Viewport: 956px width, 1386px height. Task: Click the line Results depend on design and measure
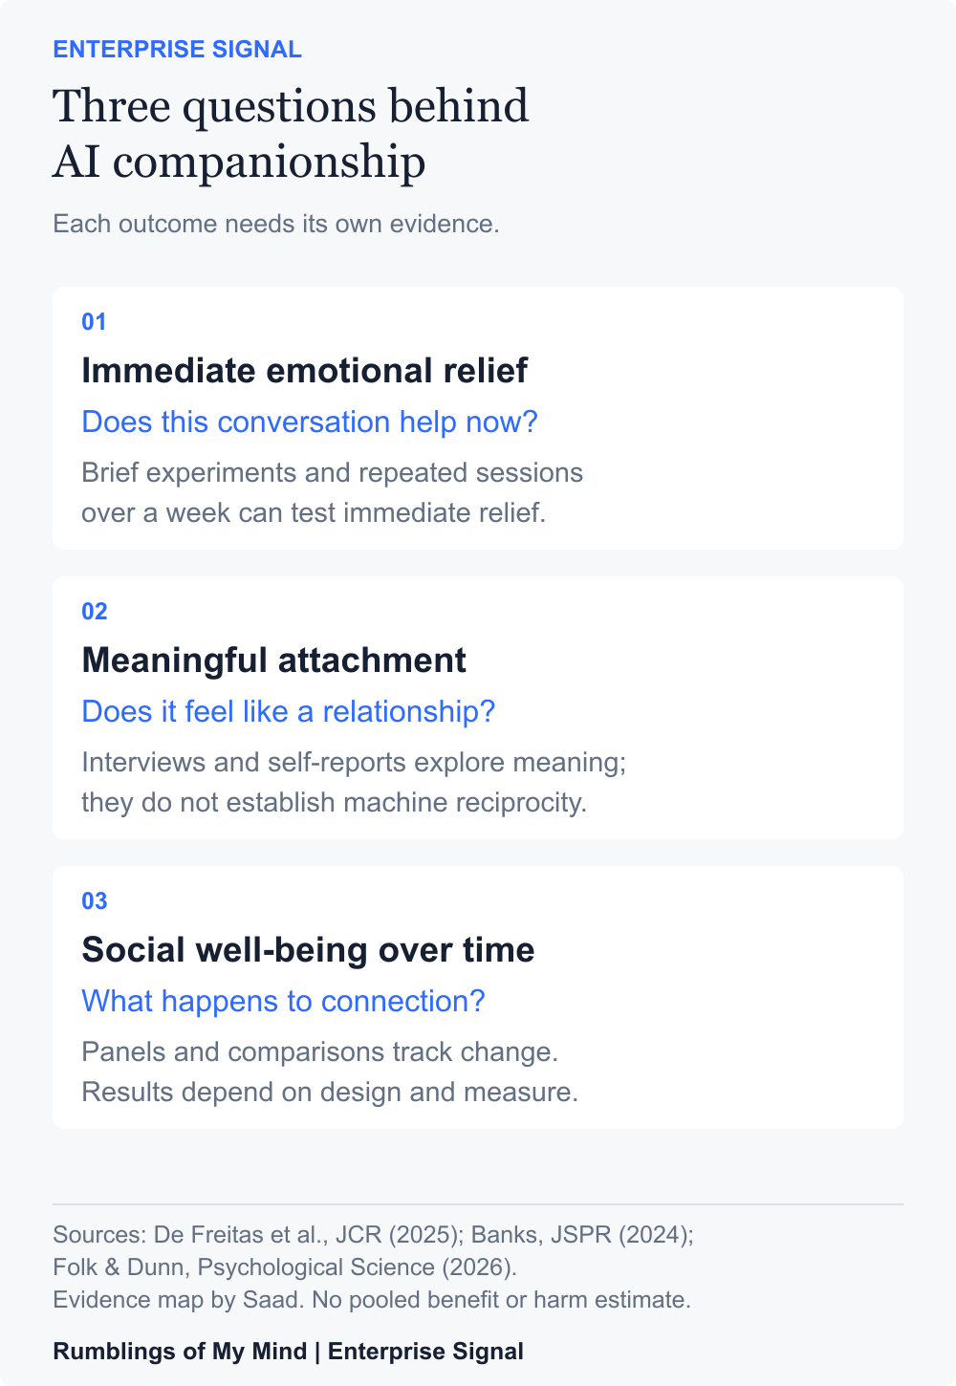[330, 1092]
